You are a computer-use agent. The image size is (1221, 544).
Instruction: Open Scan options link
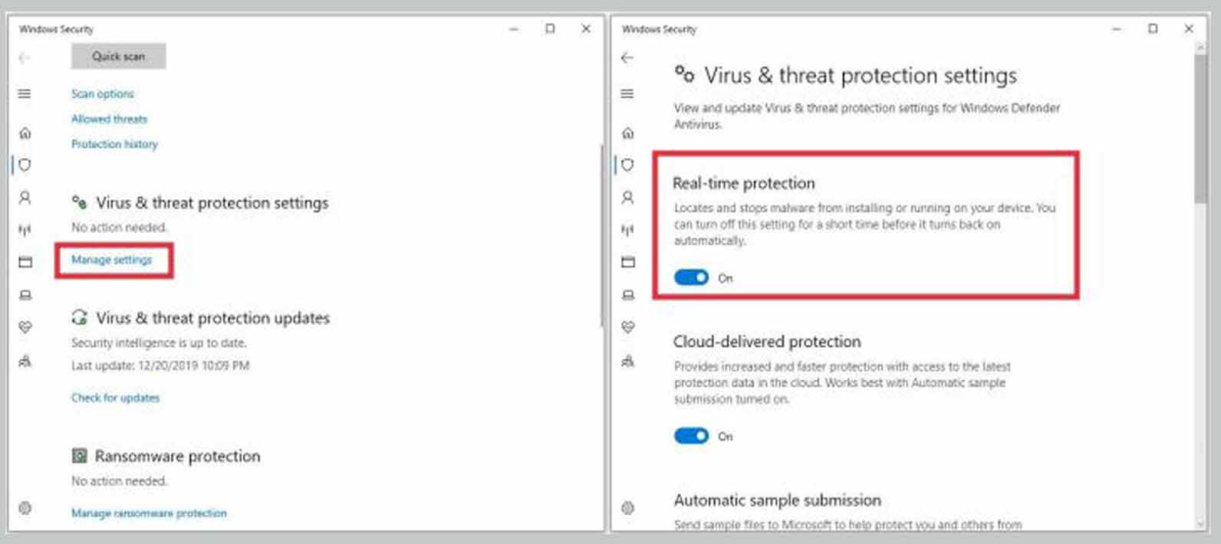click(x=103, y=93)
